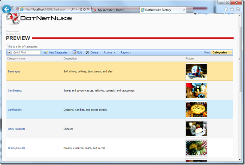Stop loading with the address bar X icon
Screen dimensions: 245x165
88,9
